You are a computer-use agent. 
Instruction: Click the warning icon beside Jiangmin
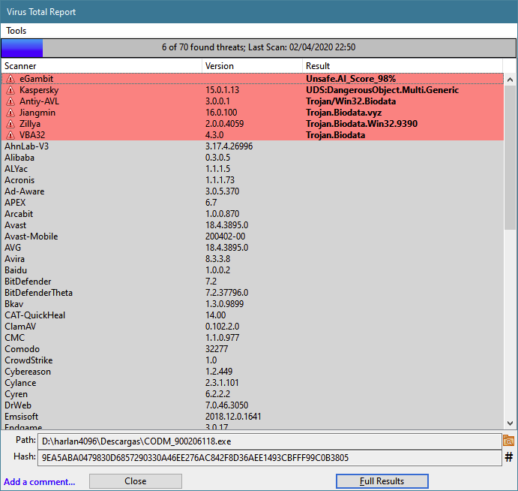coord(10,113)
